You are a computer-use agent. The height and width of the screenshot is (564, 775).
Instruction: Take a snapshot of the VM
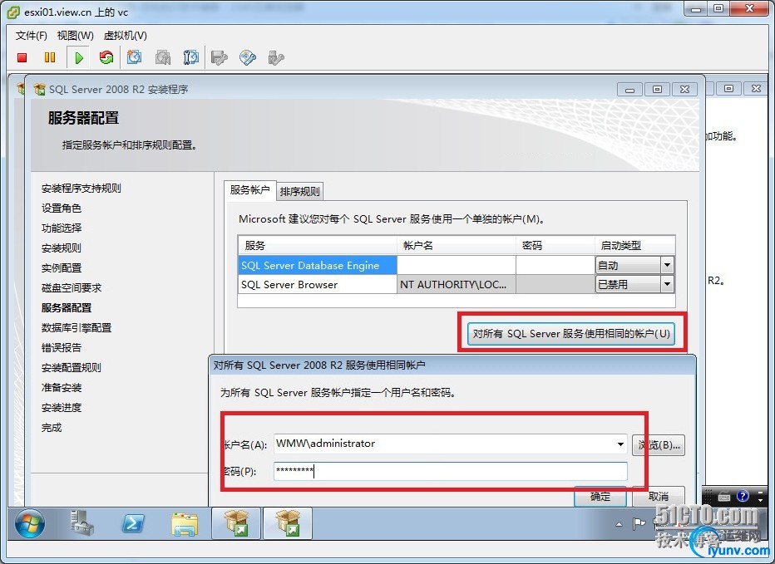(135, 58)
